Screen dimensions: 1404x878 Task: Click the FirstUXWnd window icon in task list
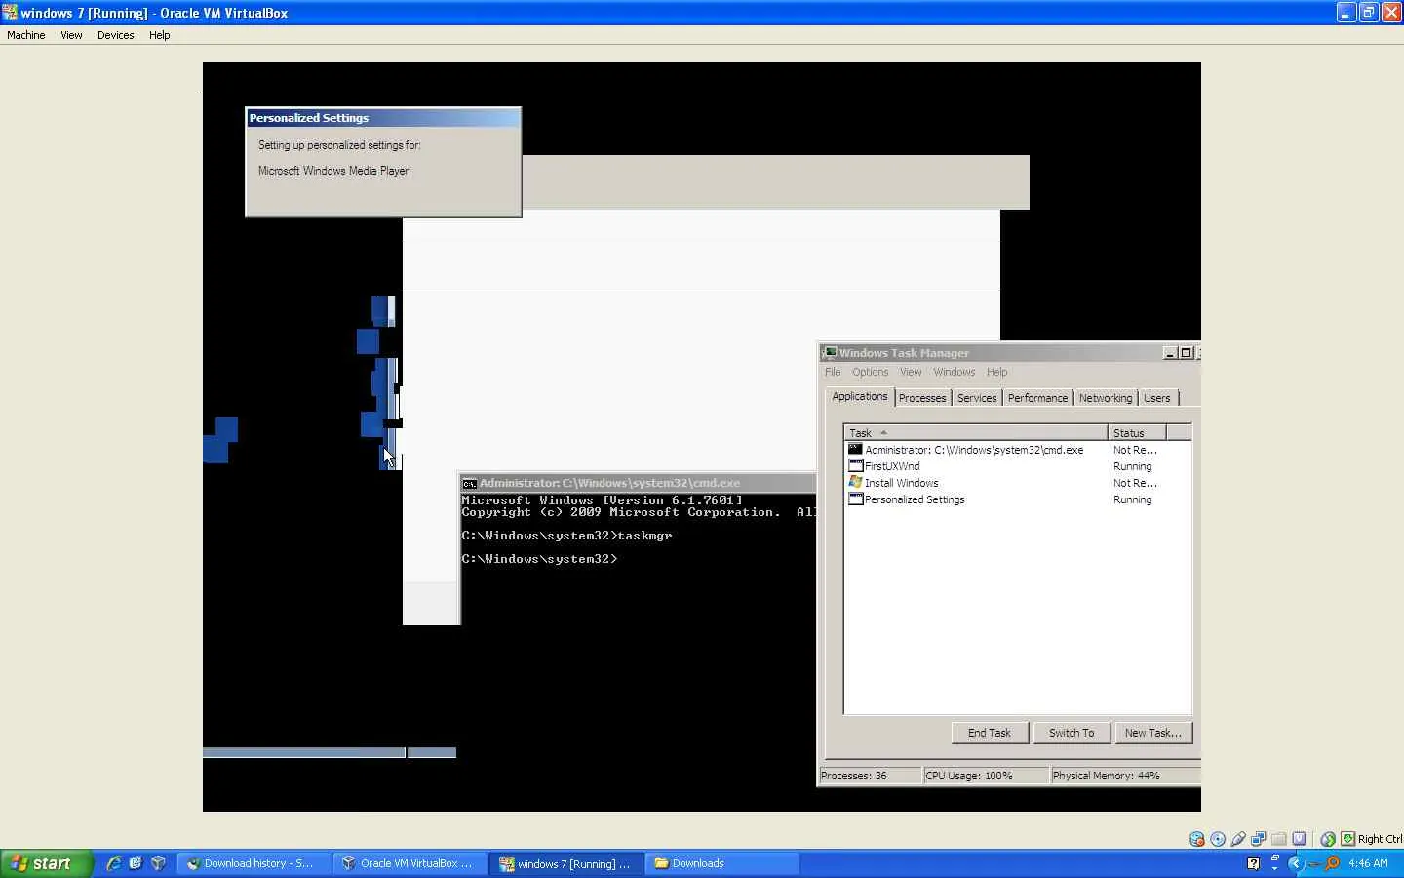point(855,466)
